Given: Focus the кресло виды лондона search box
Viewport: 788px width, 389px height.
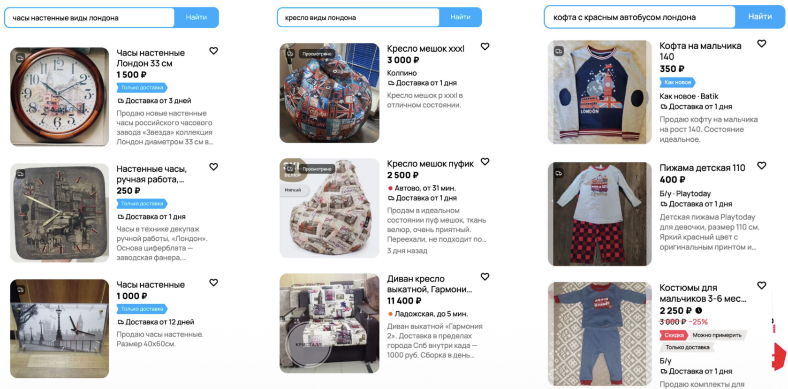Looking at the screenshot, I should click(358, 17).
